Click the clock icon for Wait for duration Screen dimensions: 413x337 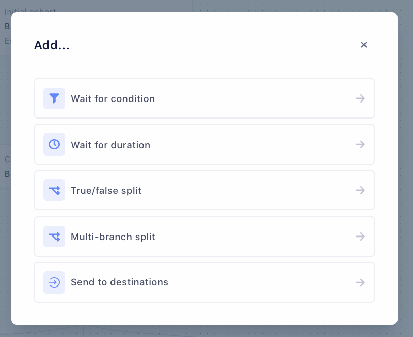pos(54,145)
